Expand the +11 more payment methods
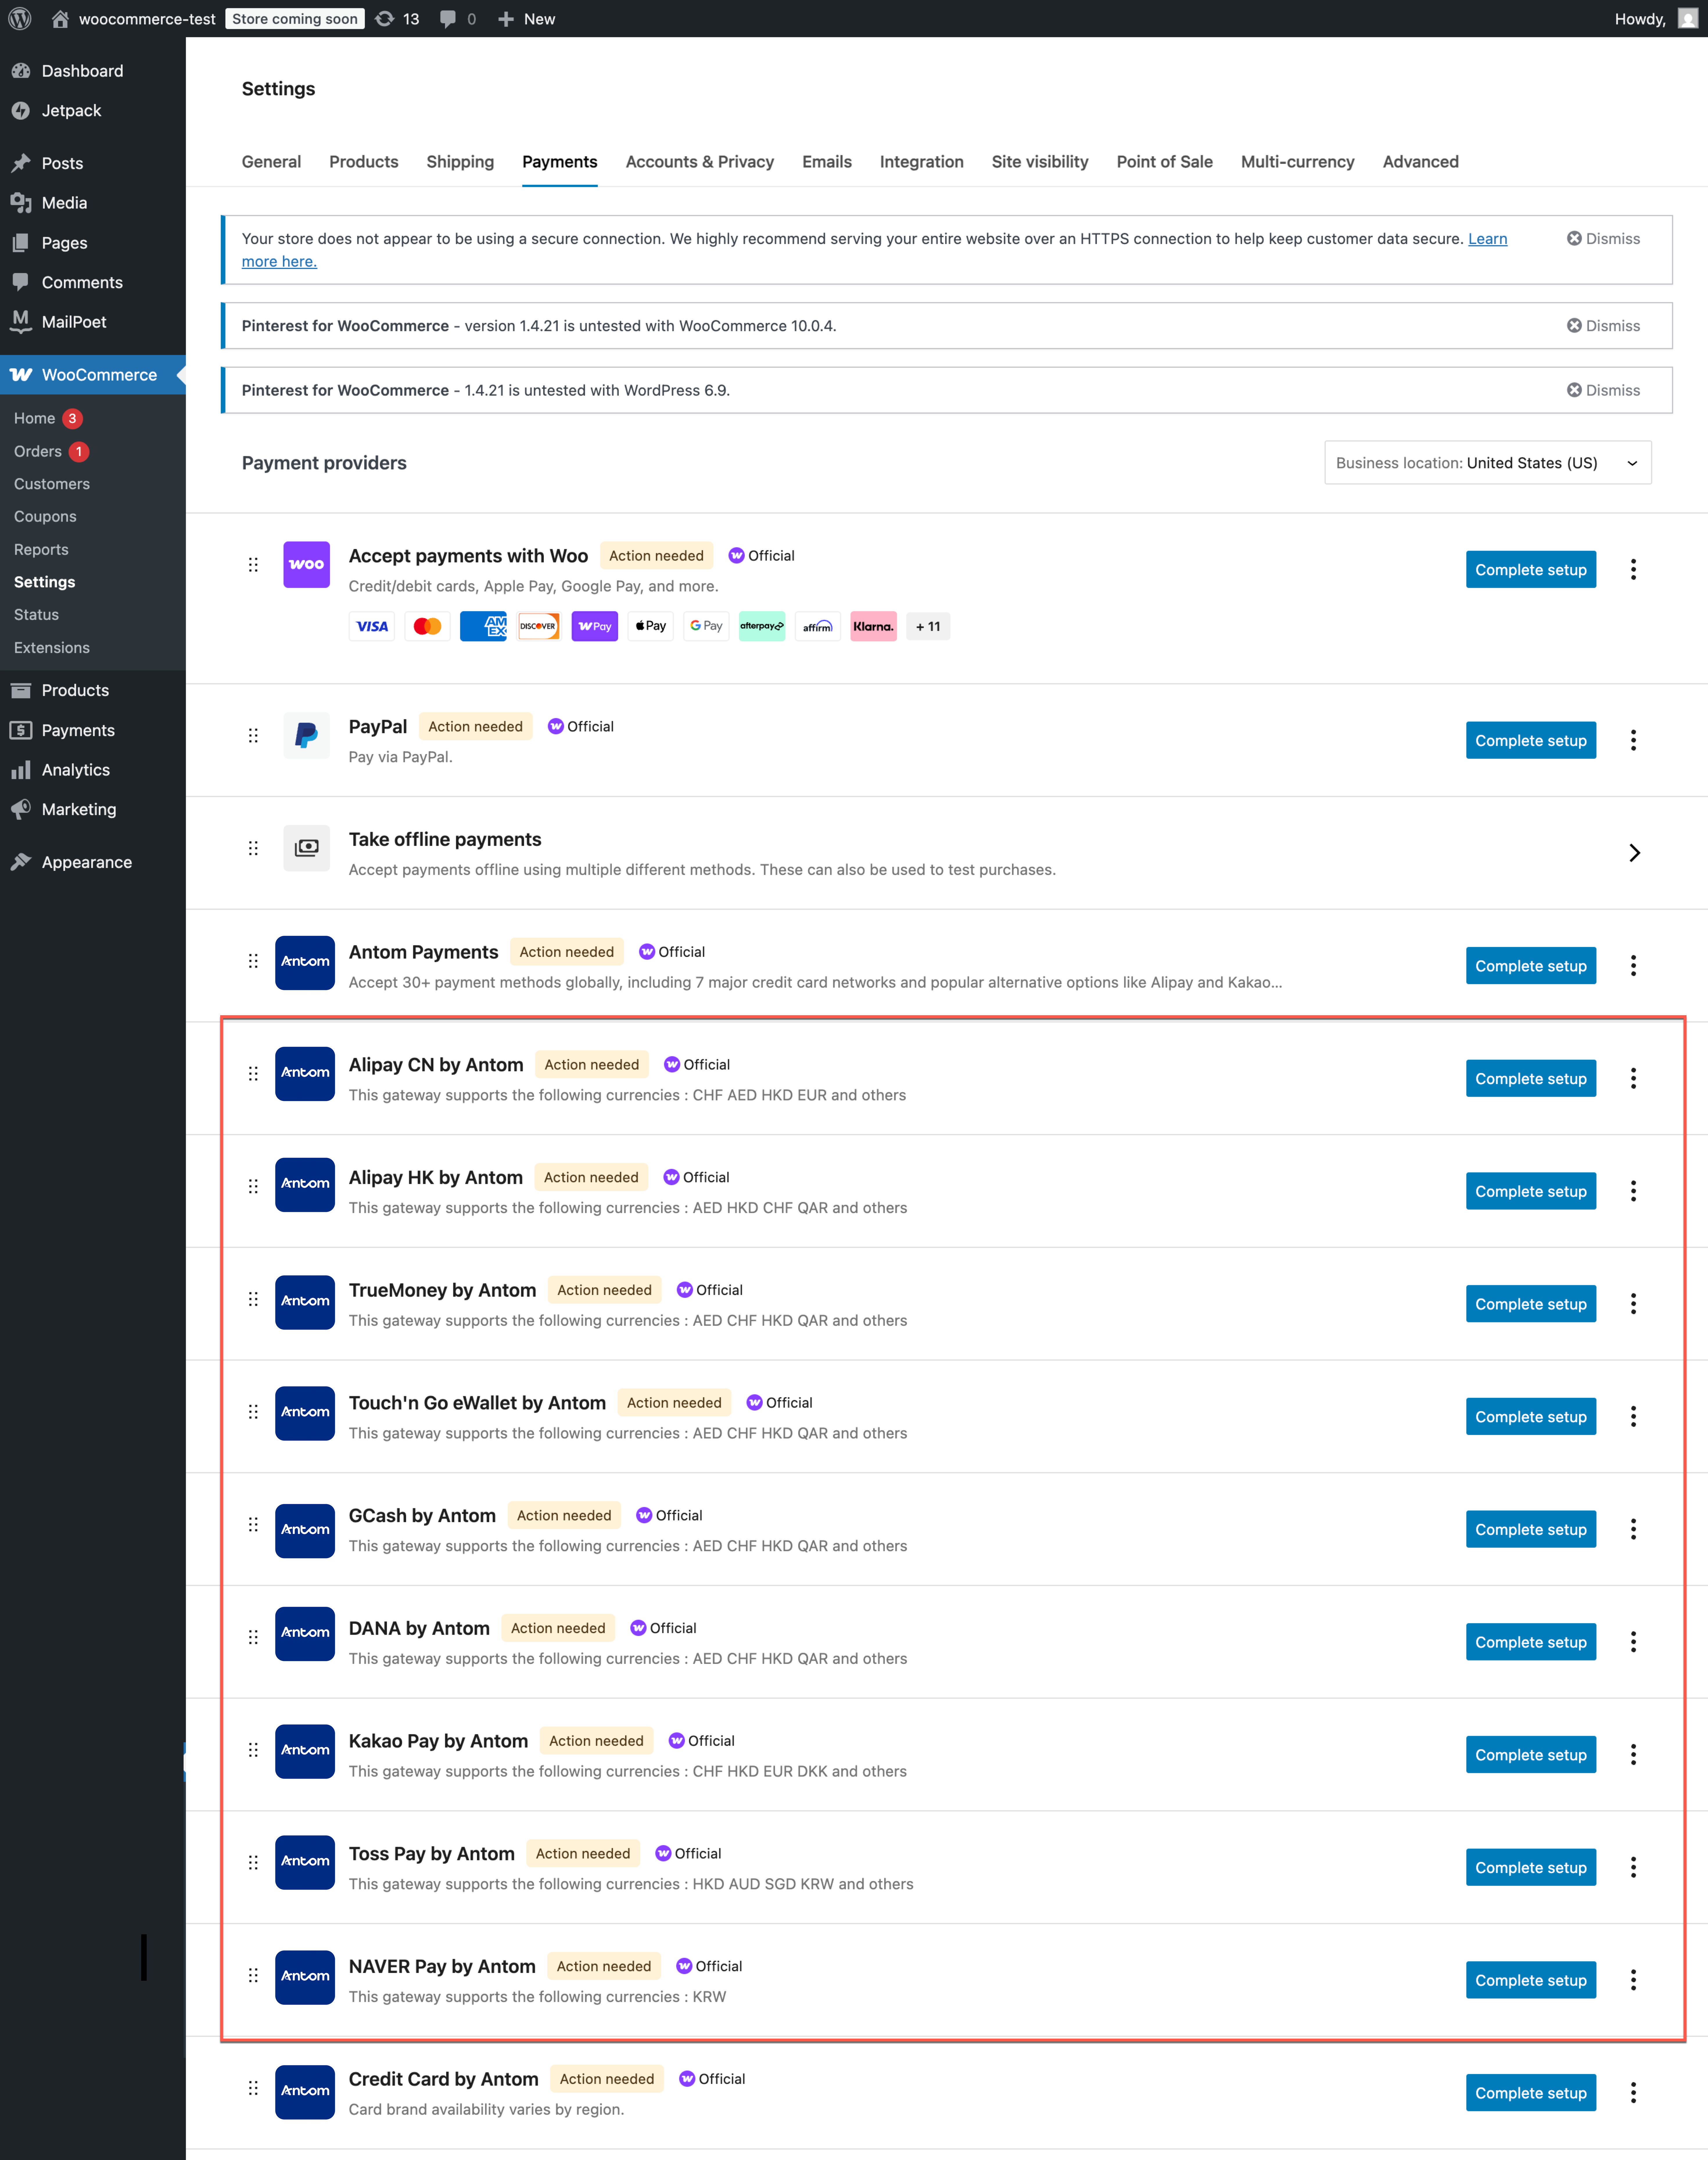 click(x=928, y=626)
